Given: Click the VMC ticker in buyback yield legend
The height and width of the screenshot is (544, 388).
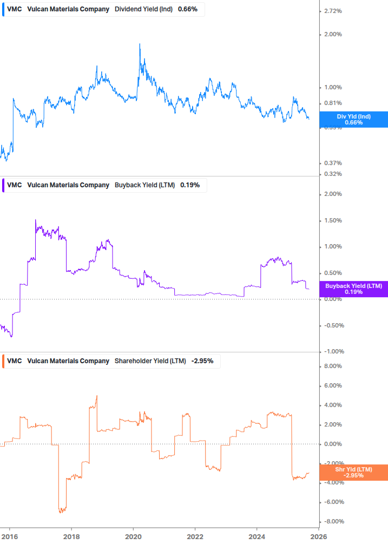Looking at the screenshot, I should coord(14,185).
